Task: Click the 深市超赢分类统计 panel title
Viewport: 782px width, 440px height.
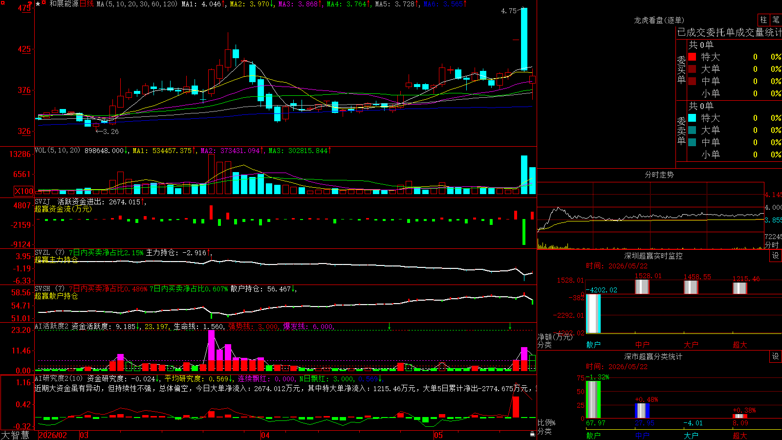Action: pos(653,356)
